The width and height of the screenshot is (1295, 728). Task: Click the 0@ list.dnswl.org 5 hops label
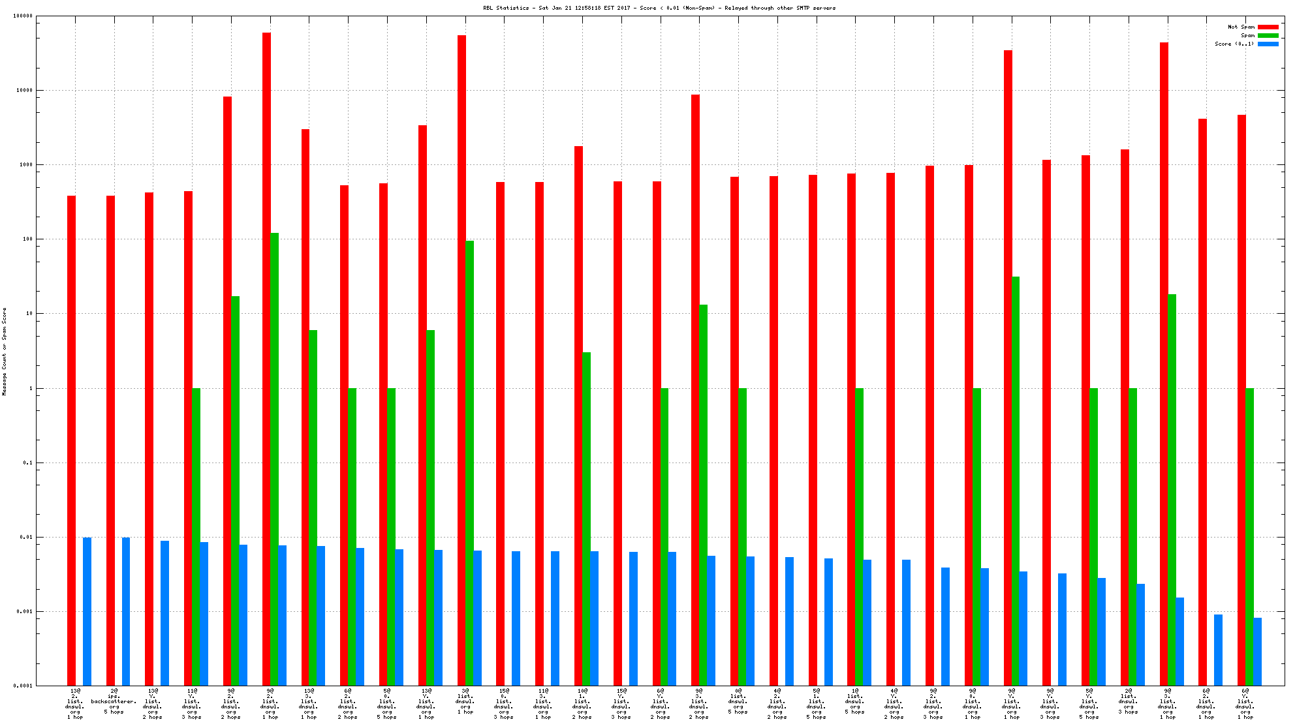[x=738, y=701]
